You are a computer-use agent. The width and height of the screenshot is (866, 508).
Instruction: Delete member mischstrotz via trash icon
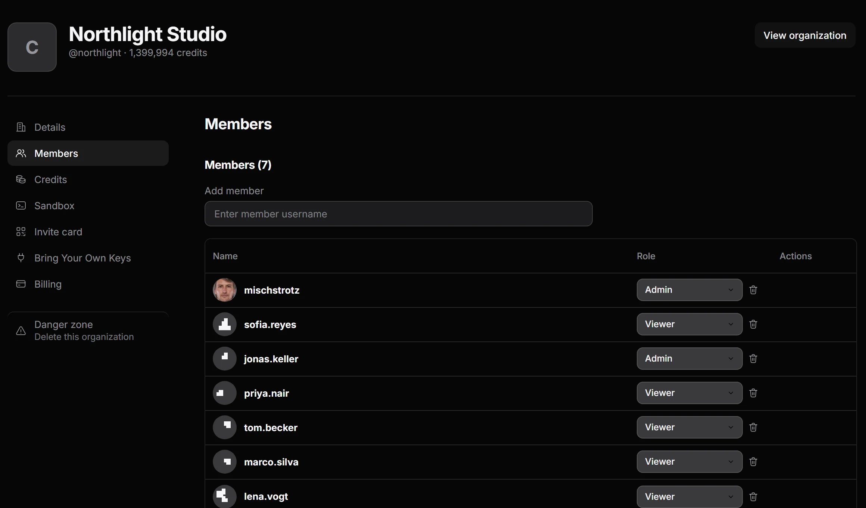point(753,290)
